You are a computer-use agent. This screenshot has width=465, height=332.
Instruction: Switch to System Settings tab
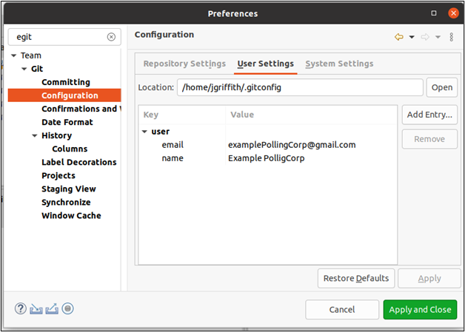(339, 64)
